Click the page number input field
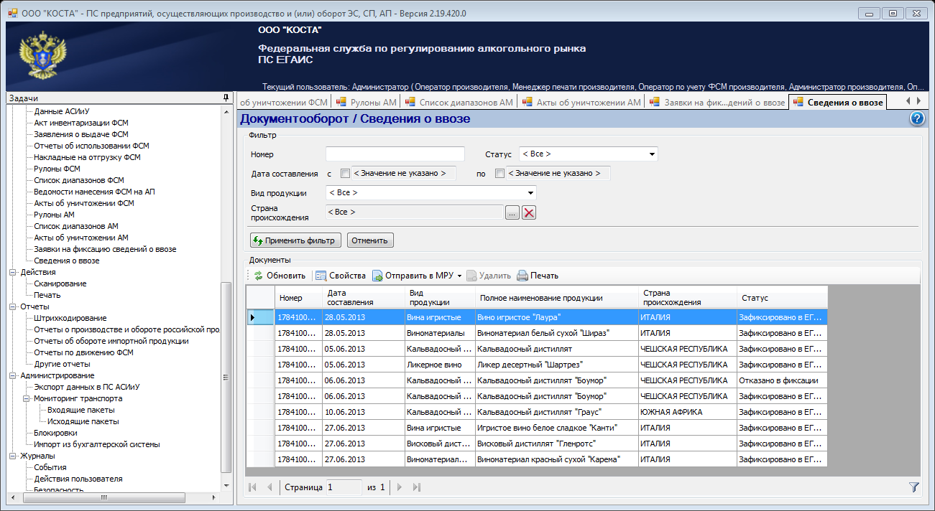 pos(344,487)
